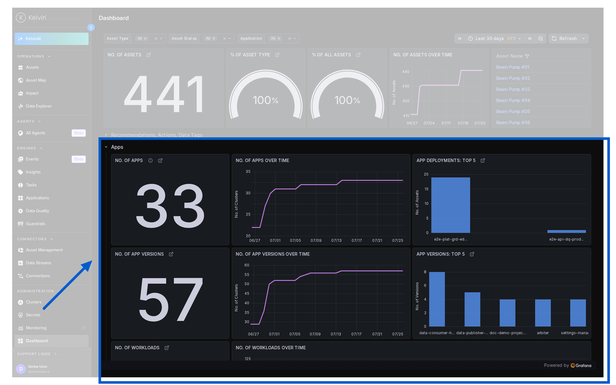Screen dimensions: 616x385
Task: Open external link icon on No. of Apps panel
Action: pyautogui.click(x=160, y=160)
